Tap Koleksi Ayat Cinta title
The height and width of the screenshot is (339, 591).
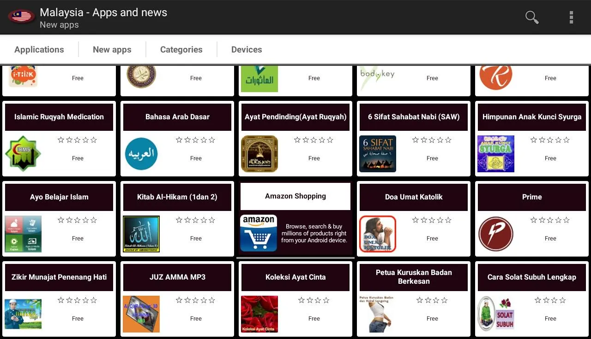point(295,277)
